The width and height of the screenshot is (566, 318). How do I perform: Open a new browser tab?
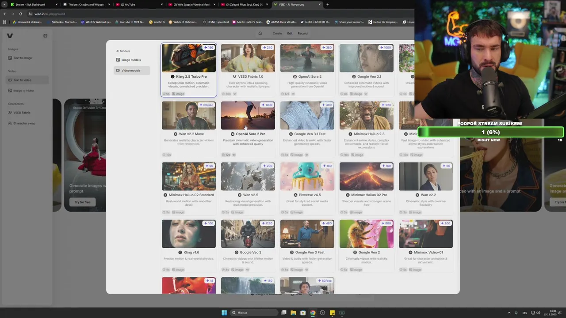(327, 4)
